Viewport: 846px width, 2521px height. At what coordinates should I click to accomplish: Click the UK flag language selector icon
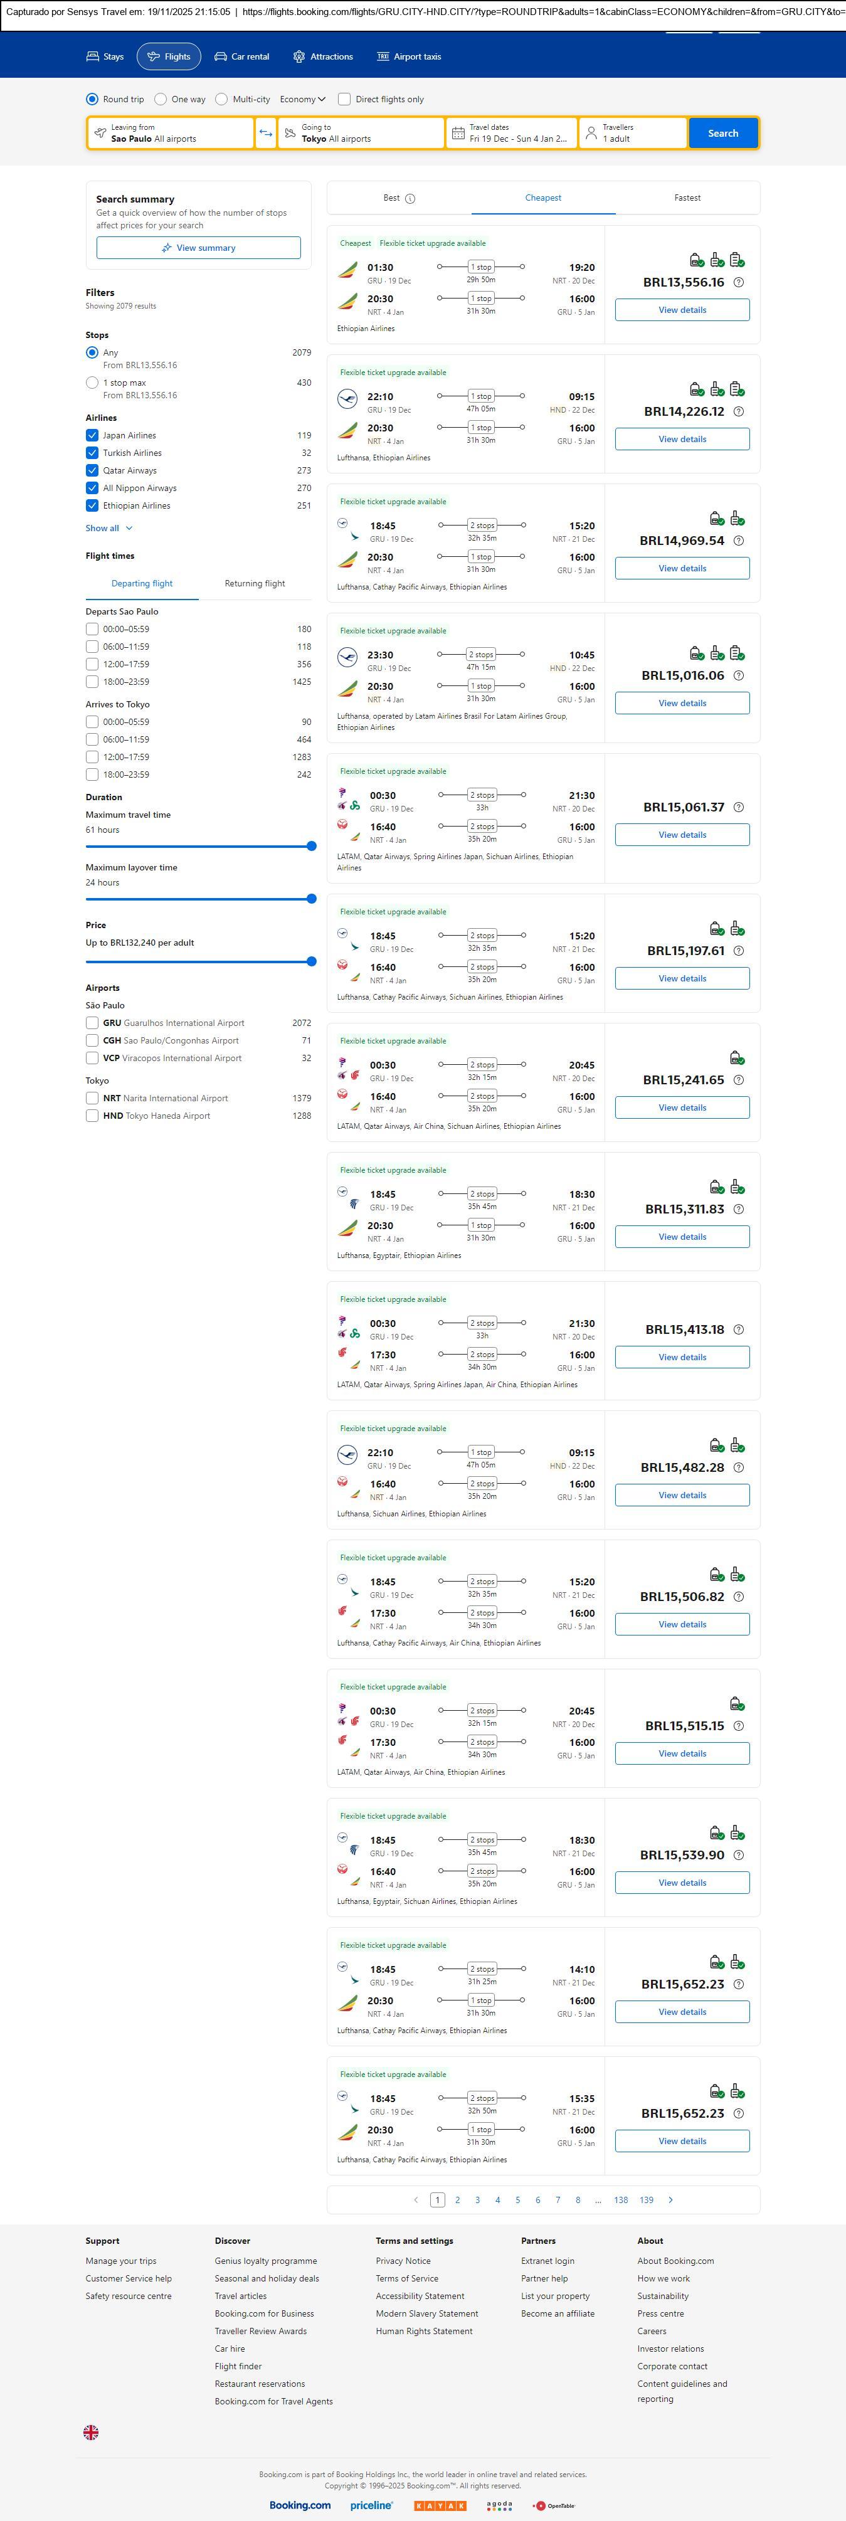91,2432
